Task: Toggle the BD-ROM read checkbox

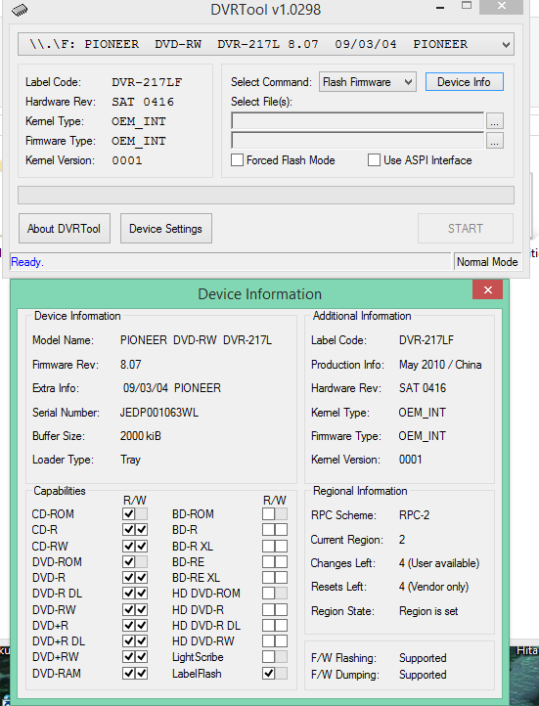Action: (268, 513)
